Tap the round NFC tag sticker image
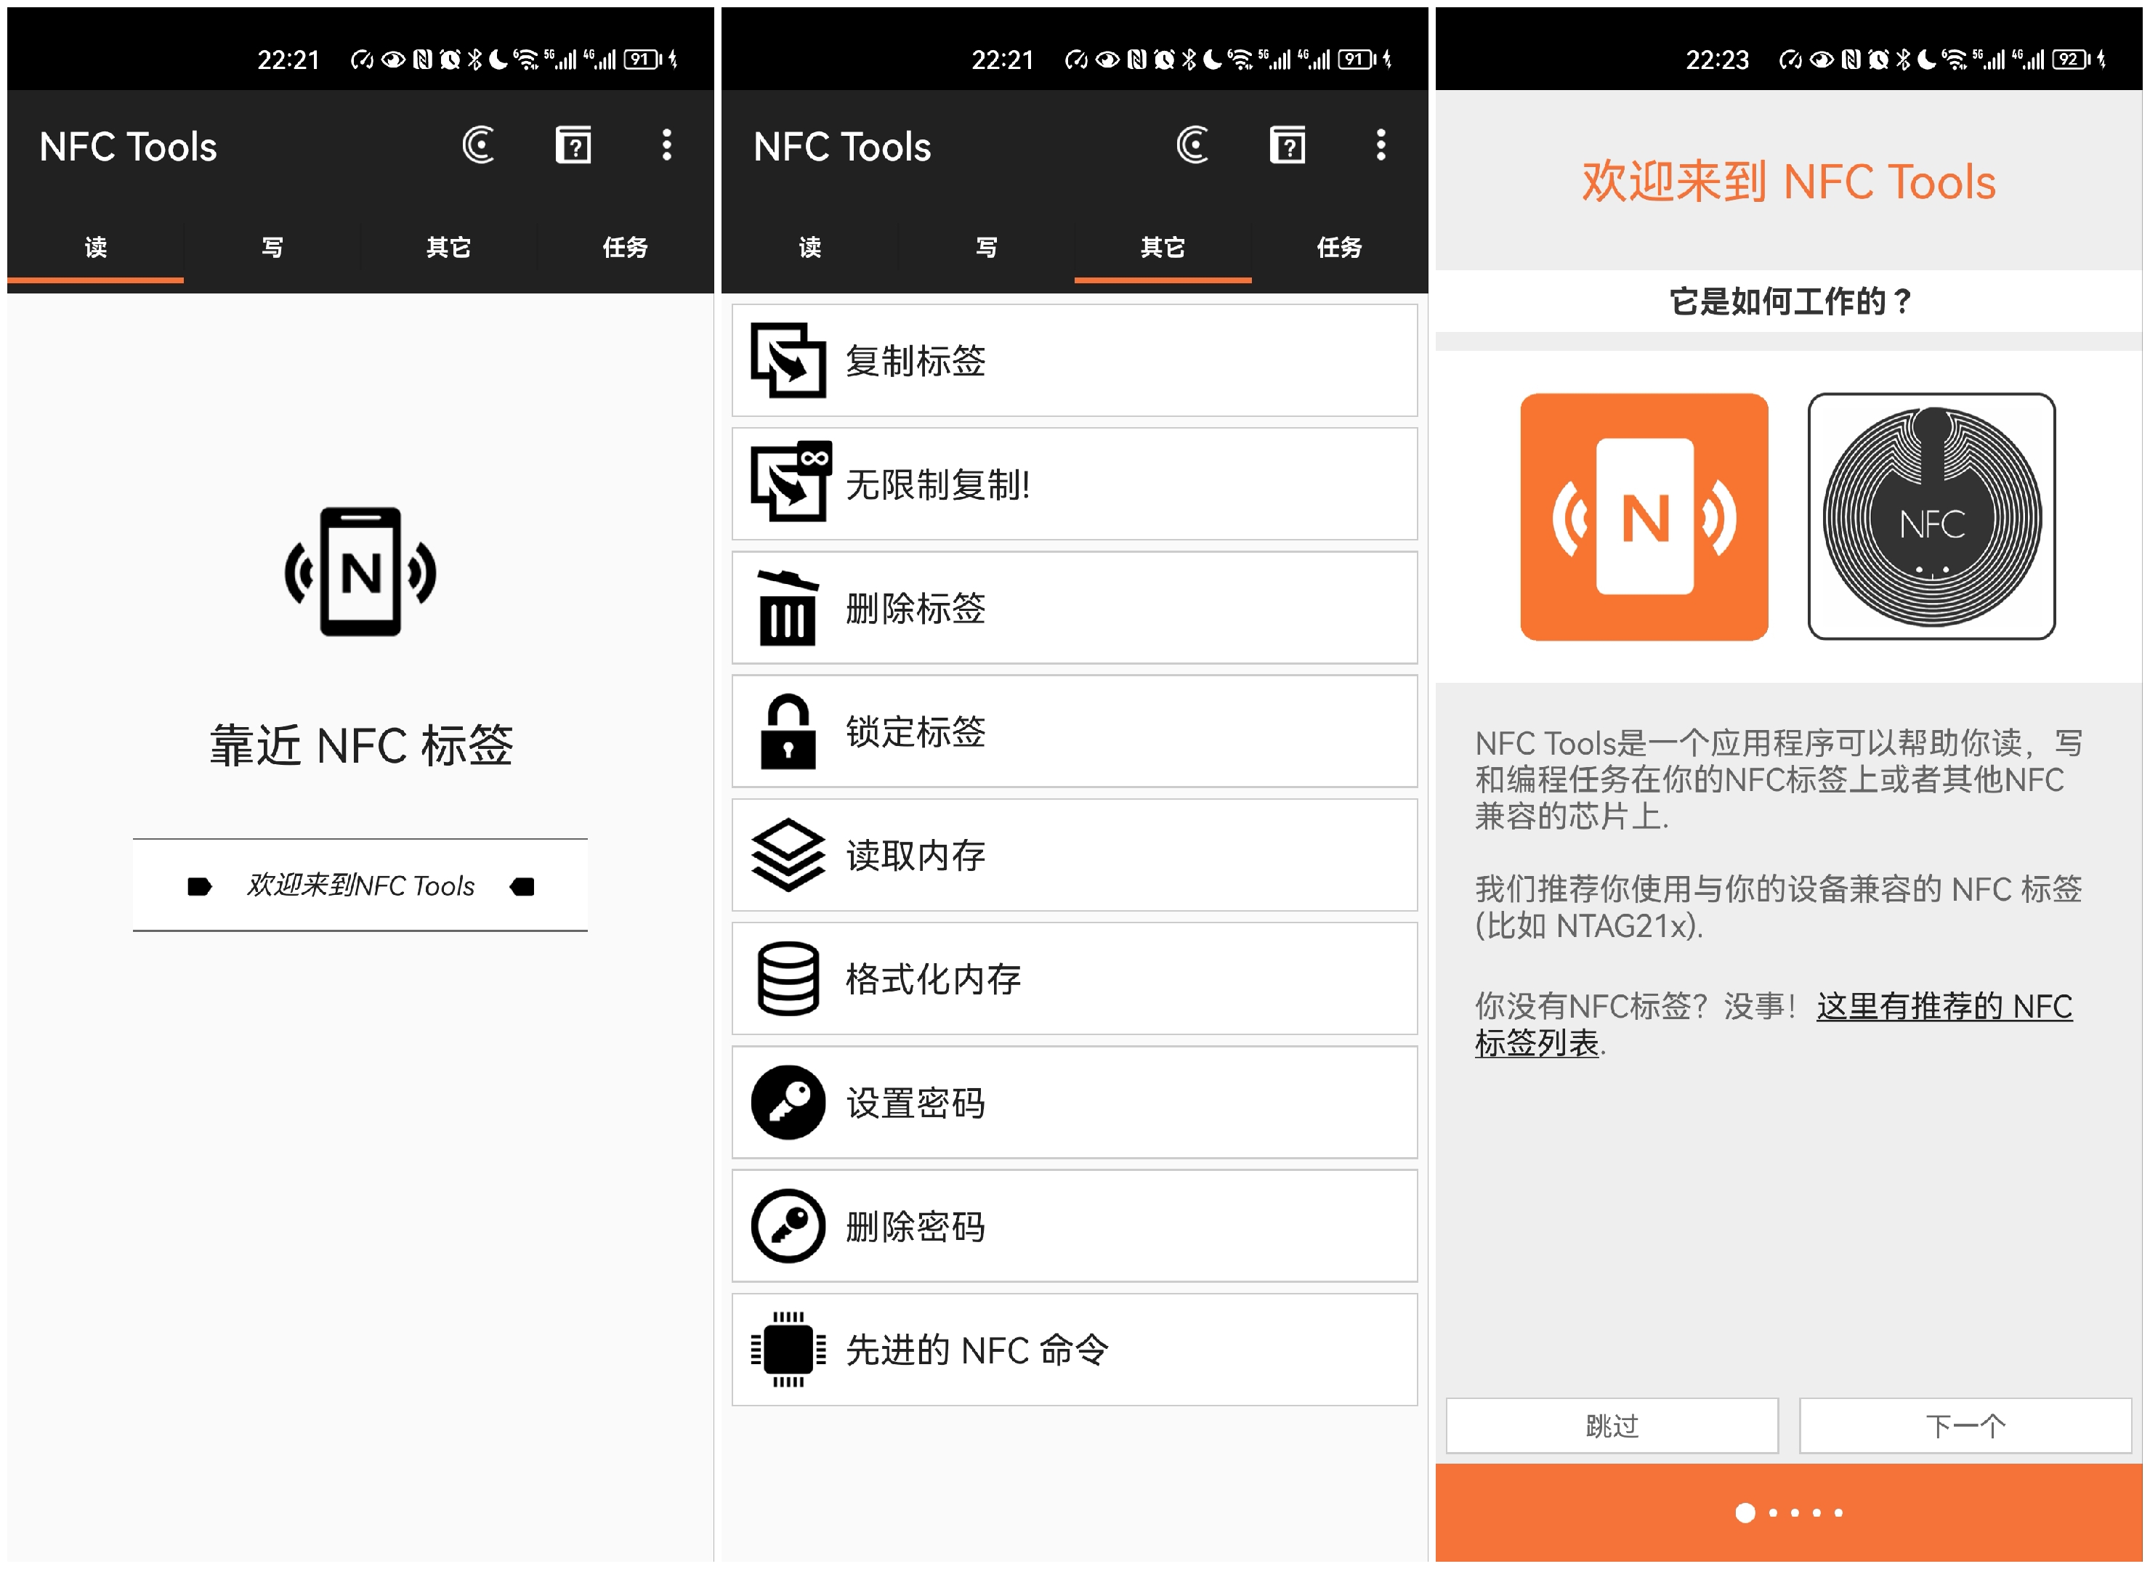 coord(1931,516)
